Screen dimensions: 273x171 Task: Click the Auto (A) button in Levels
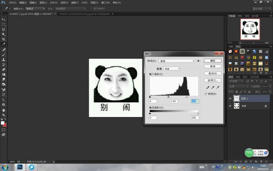[x=212, y=73]
